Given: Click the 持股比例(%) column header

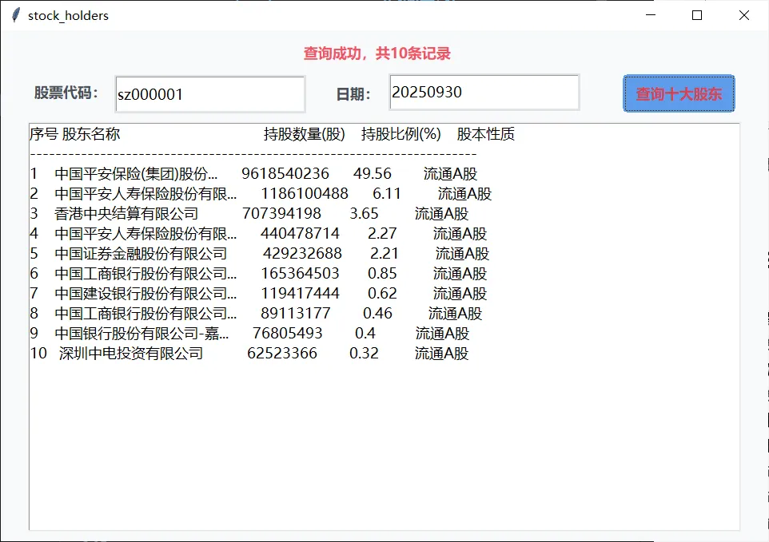Looking at the screenshot, I should pyautogui.click(x=401, y=133).
